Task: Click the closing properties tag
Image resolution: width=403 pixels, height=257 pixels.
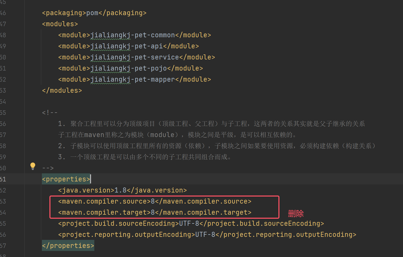Action: point(68,246)
